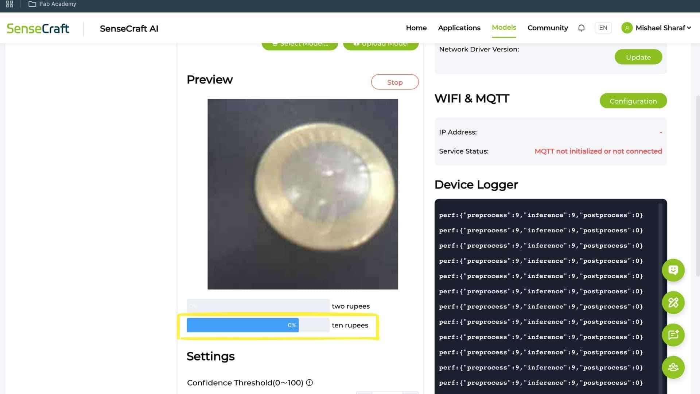
Task: Open the EN language selector
Action: click(x=603, y=28)
